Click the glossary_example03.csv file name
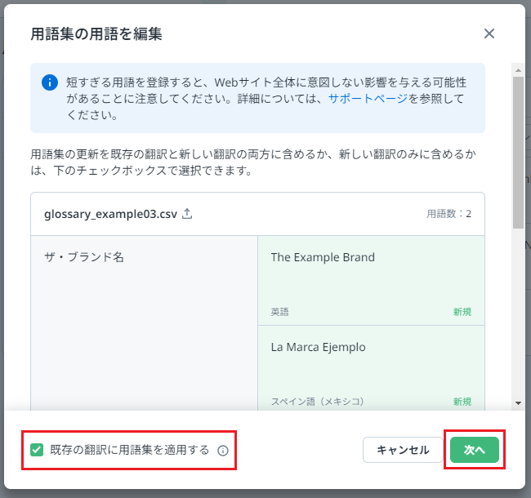 (x=110, y=214)
